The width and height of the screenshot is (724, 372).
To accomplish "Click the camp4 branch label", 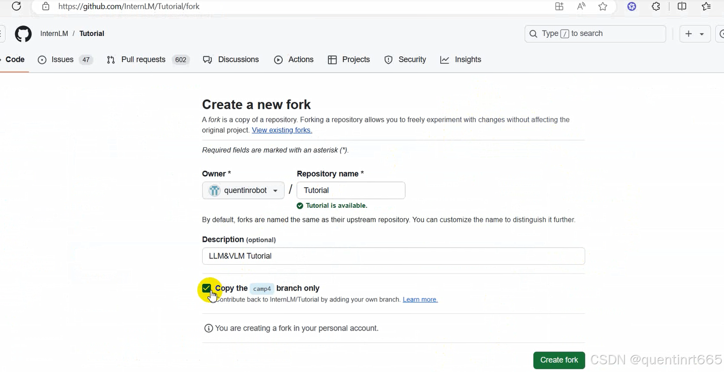I will pos(262,289).
